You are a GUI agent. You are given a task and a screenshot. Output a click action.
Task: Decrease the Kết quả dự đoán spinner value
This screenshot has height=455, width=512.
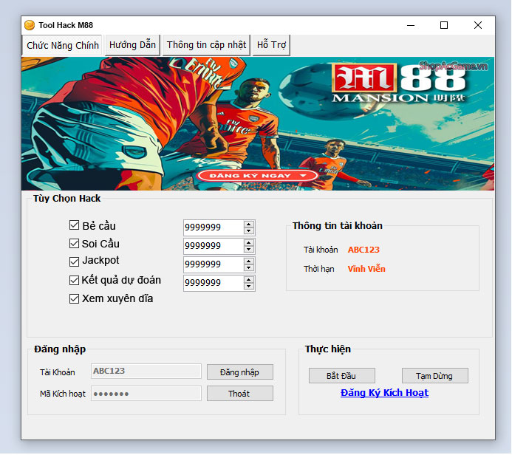click(249, 287)
